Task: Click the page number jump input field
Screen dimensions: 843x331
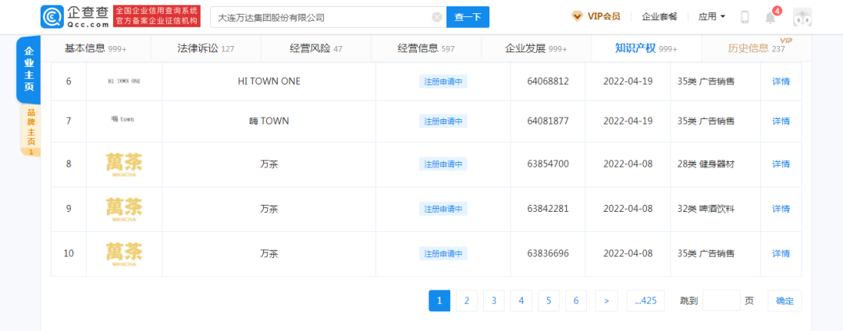Action: (721, 301)
